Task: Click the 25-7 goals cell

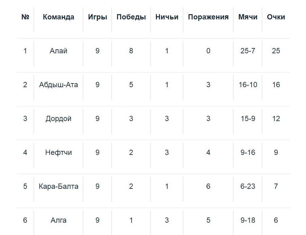Action: point(248,51)
